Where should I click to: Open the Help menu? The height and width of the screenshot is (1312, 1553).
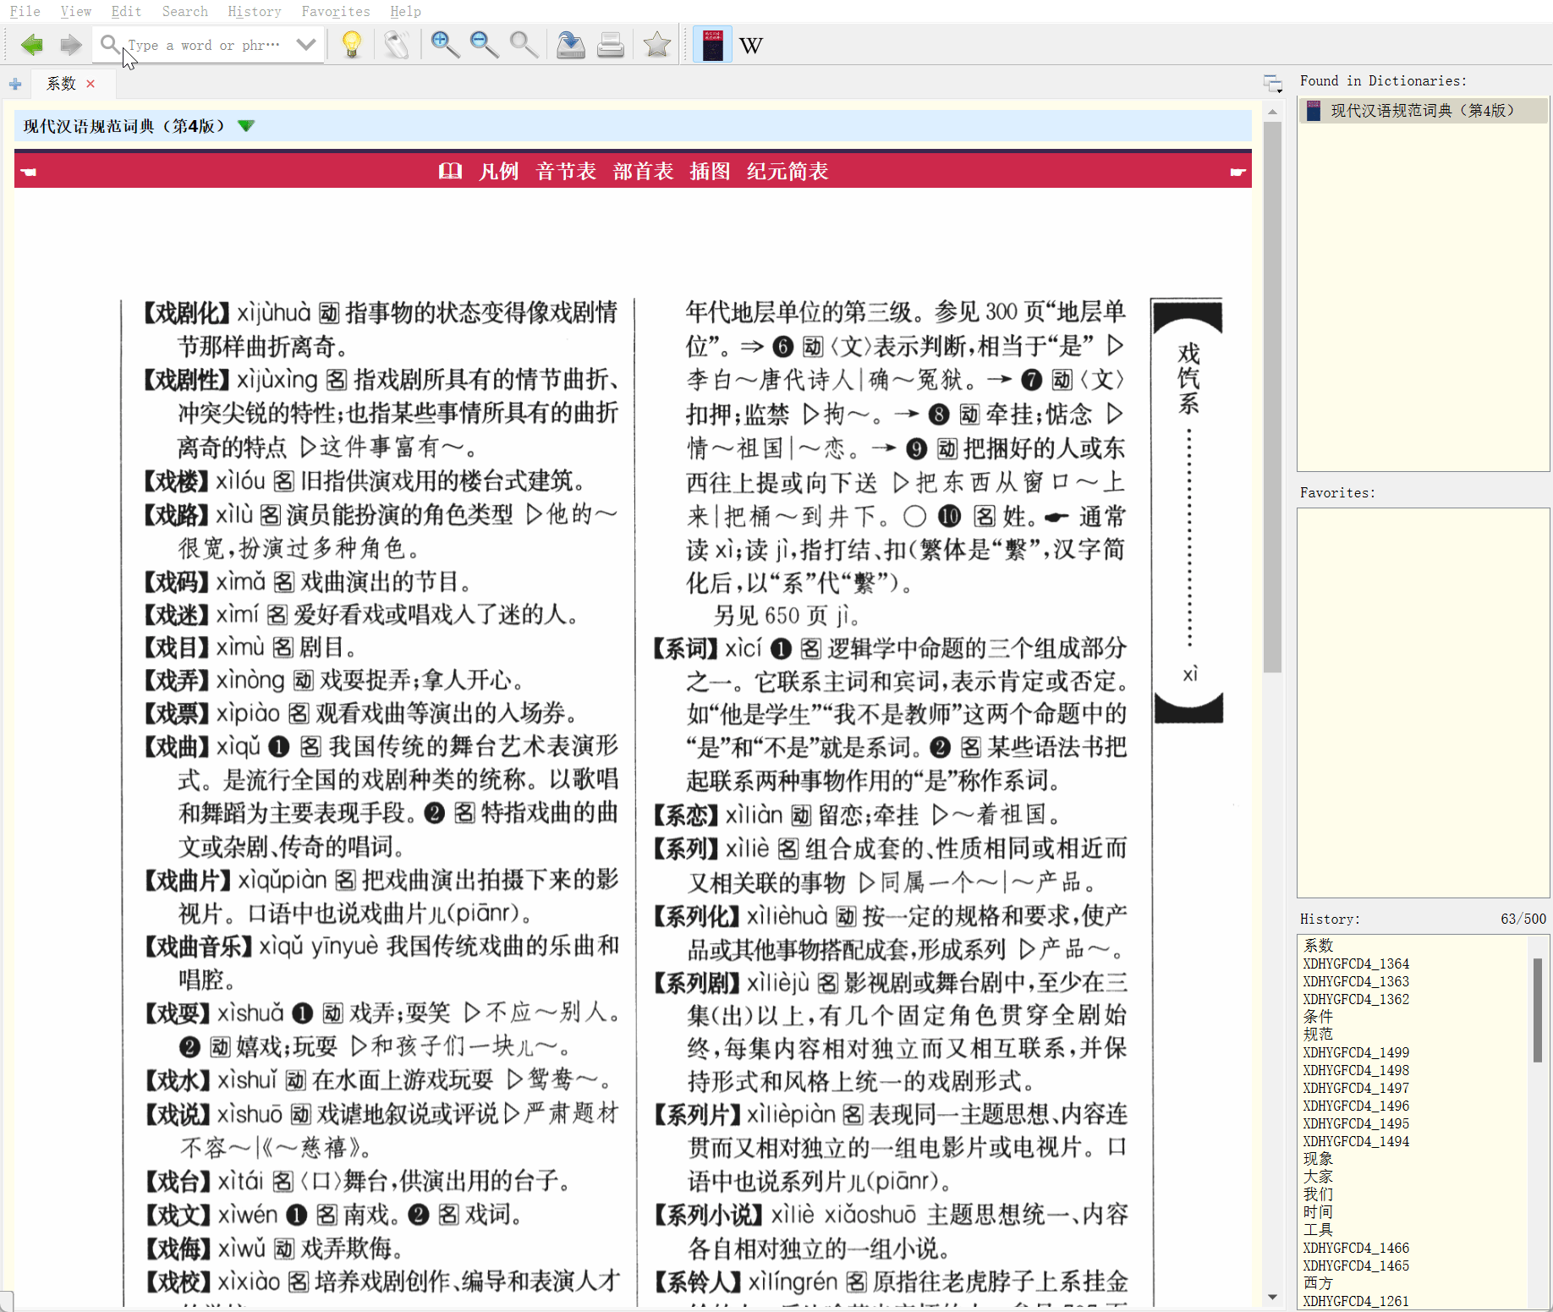click(x=405, y=11)
